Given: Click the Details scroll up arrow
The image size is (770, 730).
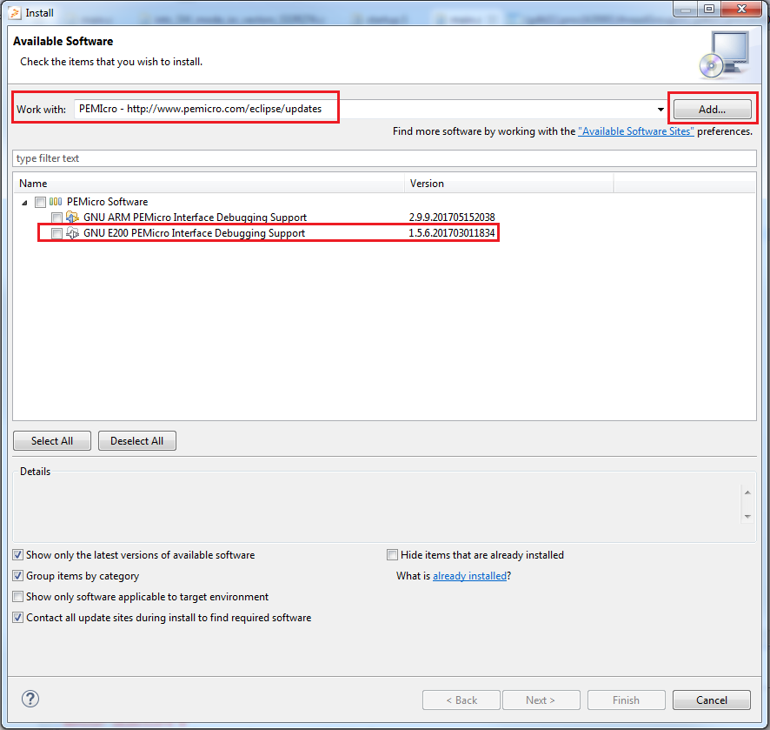Looking at the screenshot, I should 747,492.
